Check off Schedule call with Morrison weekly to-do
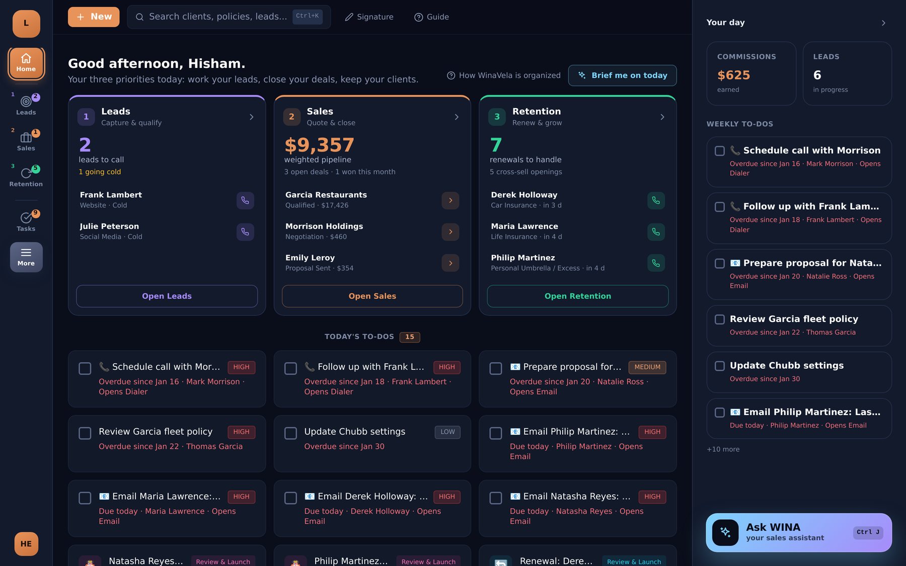906x566 pixels. (720, 151)
